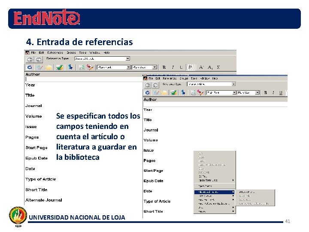Click the Author input field in the right window
309x232 pixels.
coord(215,104)
